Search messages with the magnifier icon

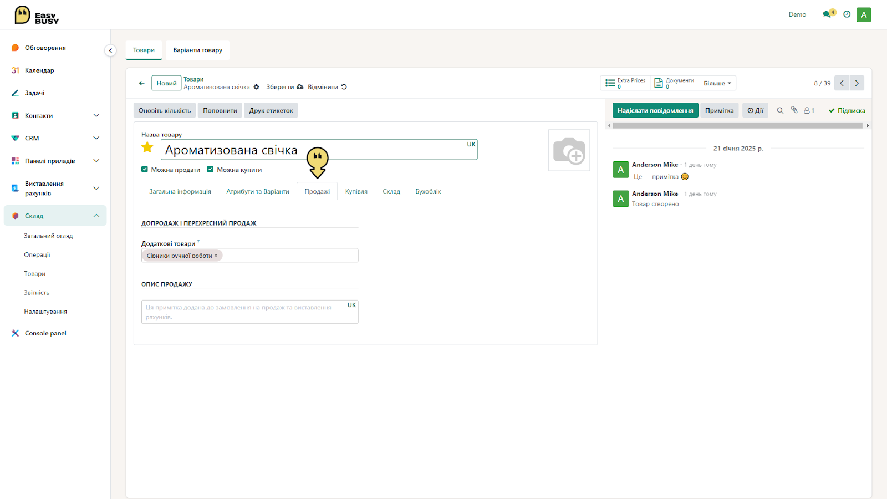(x=780, y=110)
